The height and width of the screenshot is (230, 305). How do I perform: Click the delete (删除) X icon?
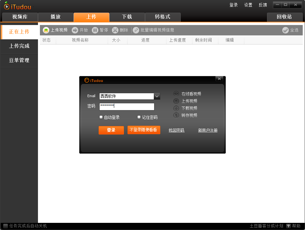point(115,30)
